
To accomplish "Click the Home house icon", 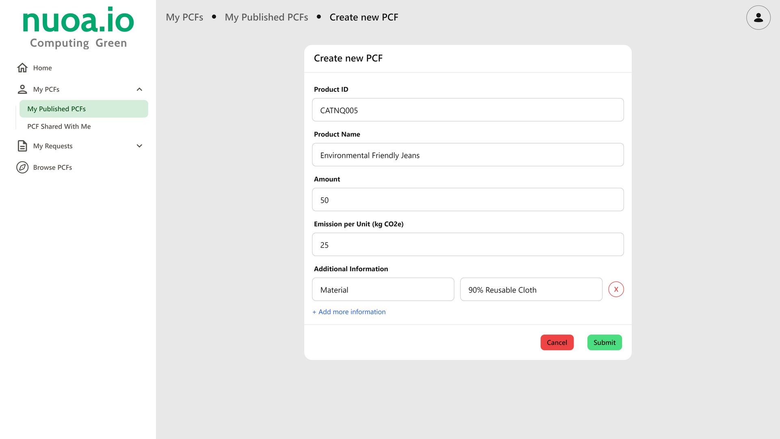I will coord(22,68).
